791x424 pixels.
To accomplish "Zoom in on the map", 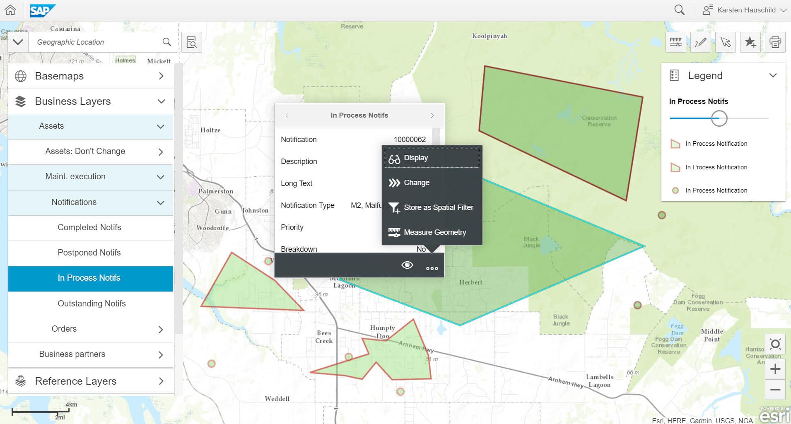I will click(x=775, y=369).
